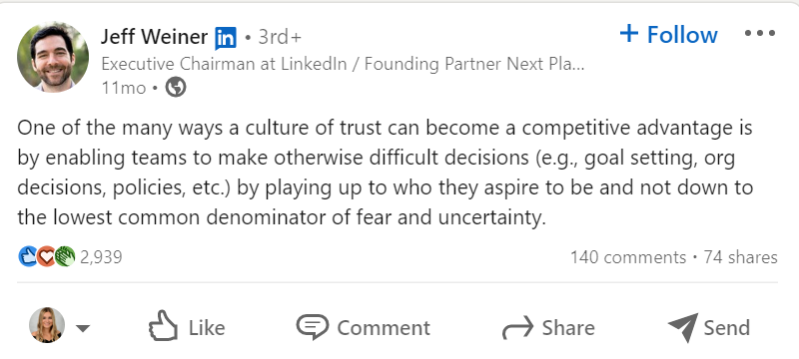Click the Jeff Weiner name link
Viewport: 799px width, 359px height.
[x=154, y=37]
